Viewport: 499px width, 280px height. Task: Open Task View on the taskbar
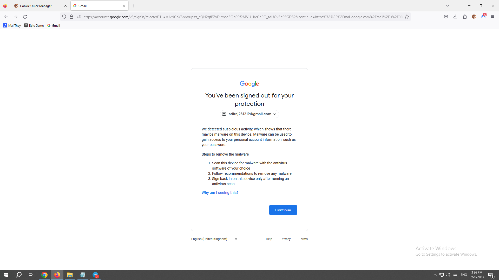tap(31, 275)
